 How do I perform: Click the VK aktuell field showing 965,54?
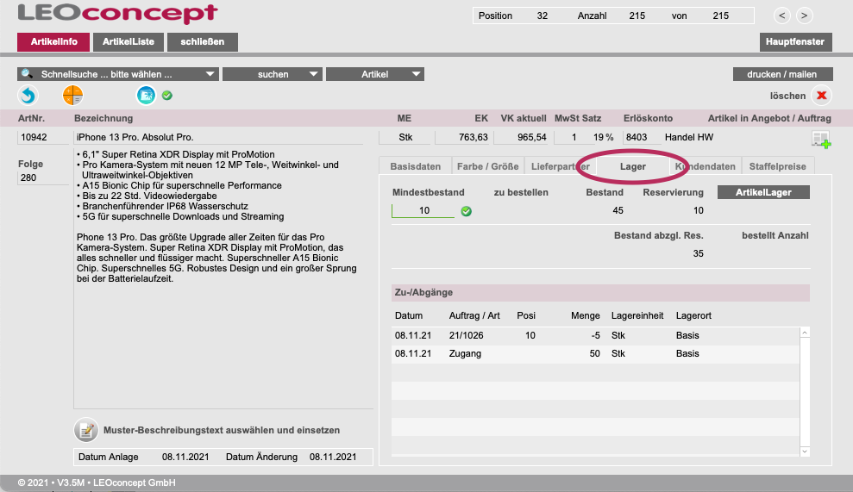[x=522, y=137]
